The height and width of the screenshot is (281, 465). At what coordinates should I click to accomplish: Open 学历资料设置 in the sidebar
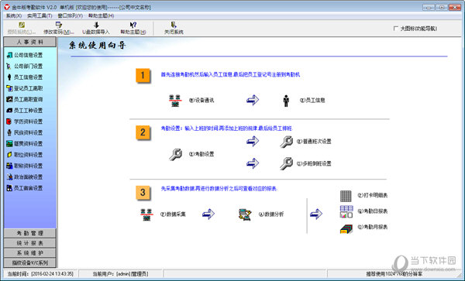25,122
